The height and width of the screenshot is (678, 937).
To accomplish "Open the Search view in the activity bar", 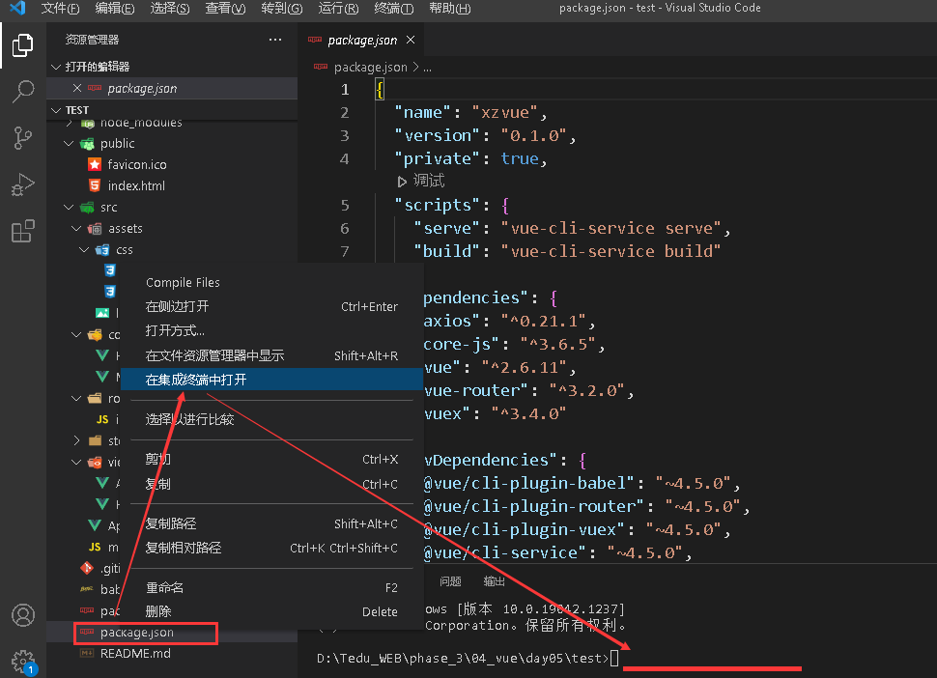I will click(23, 91).
